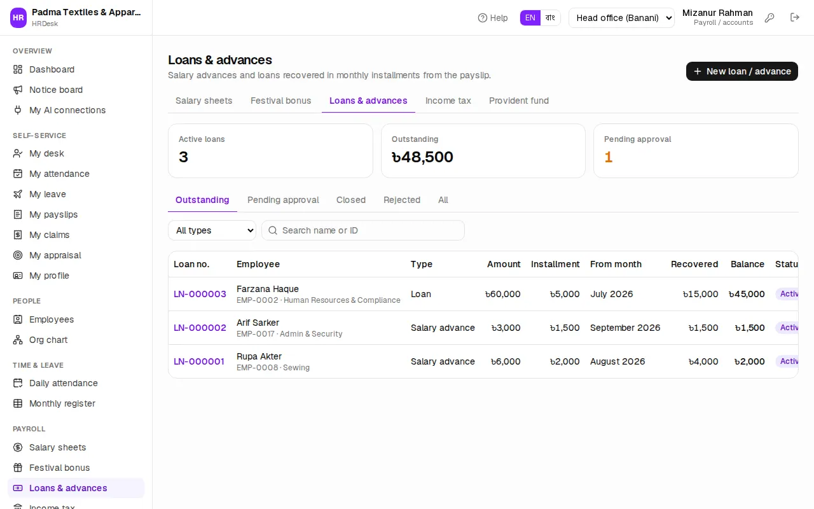Show the All loans tab

pyautogui.click(x=443, y=200)
